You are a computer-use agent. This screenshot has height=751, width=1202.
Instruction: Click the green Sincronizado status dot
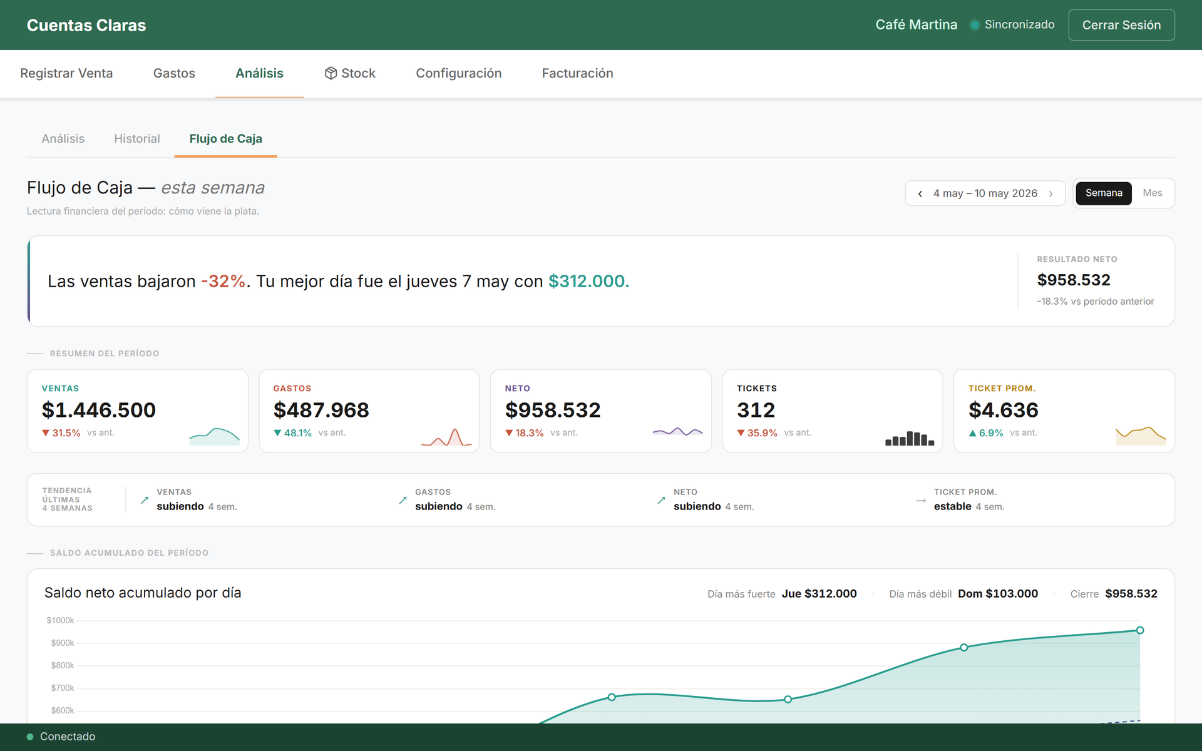click(x=975, y=25)
